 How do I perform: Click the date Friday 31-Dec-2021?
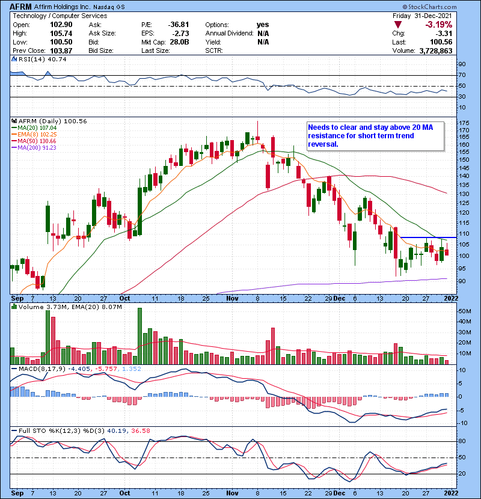422,16
